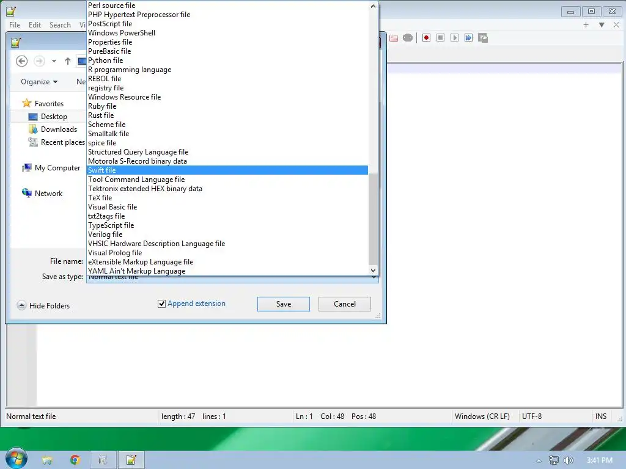Open the File menu
626x469 pixels.
tap(15, 24)
